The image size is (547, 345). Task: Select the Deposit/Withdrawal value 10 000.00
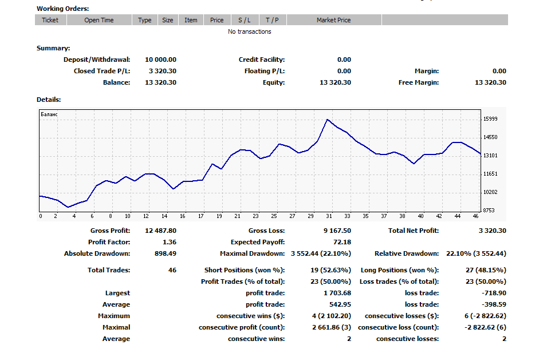160,60
